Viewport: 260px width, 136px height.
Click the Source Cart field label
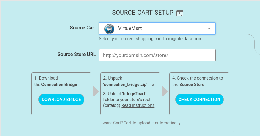83,28
